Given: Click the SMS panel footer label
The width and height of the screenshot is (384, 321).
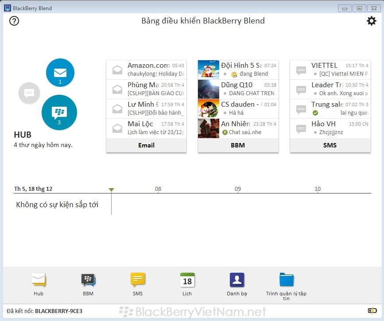Looking at the screenshot, I should coord(330,145).
